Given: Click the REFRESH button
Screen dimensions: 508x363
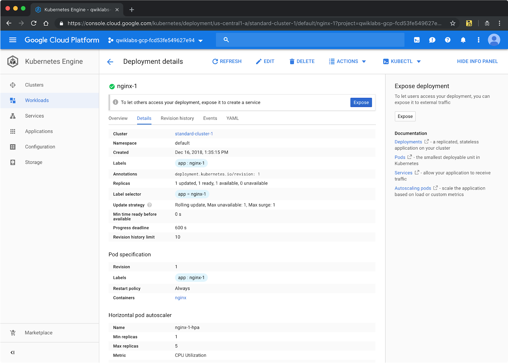Looking at the screenshot, I should 227,62.
